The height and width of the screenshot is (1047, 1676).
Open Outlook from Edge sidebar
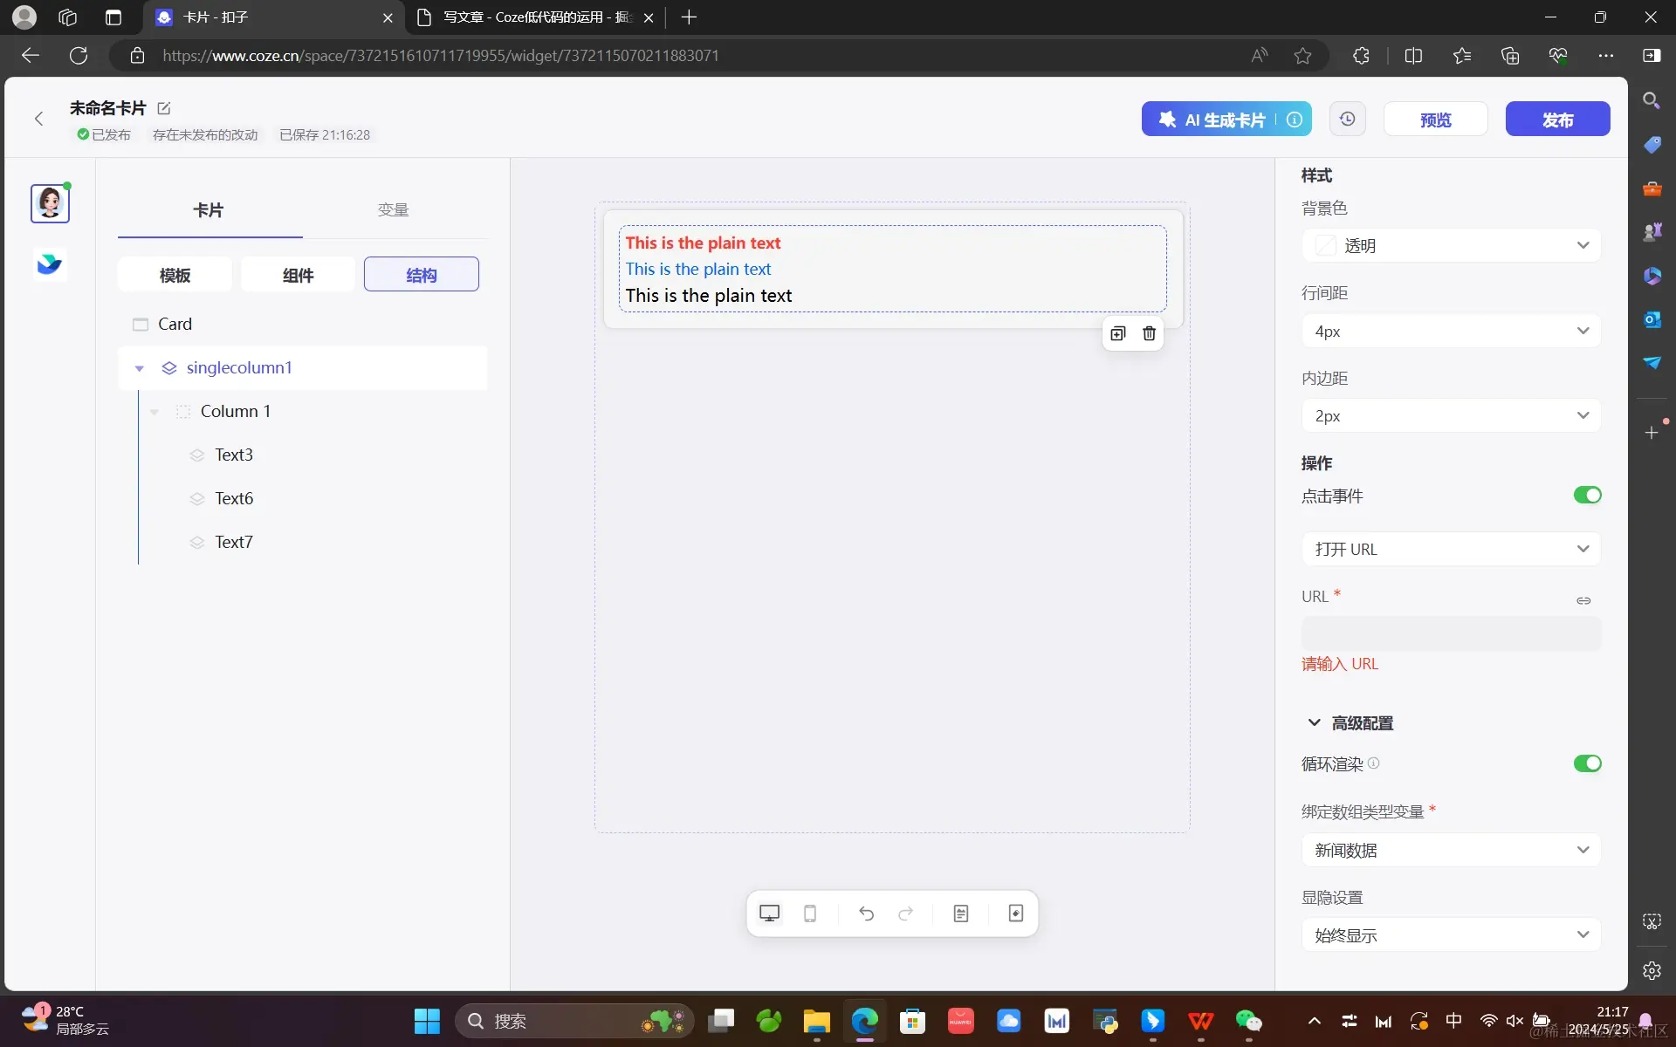pyautogui.click(x=1652, y=319)
